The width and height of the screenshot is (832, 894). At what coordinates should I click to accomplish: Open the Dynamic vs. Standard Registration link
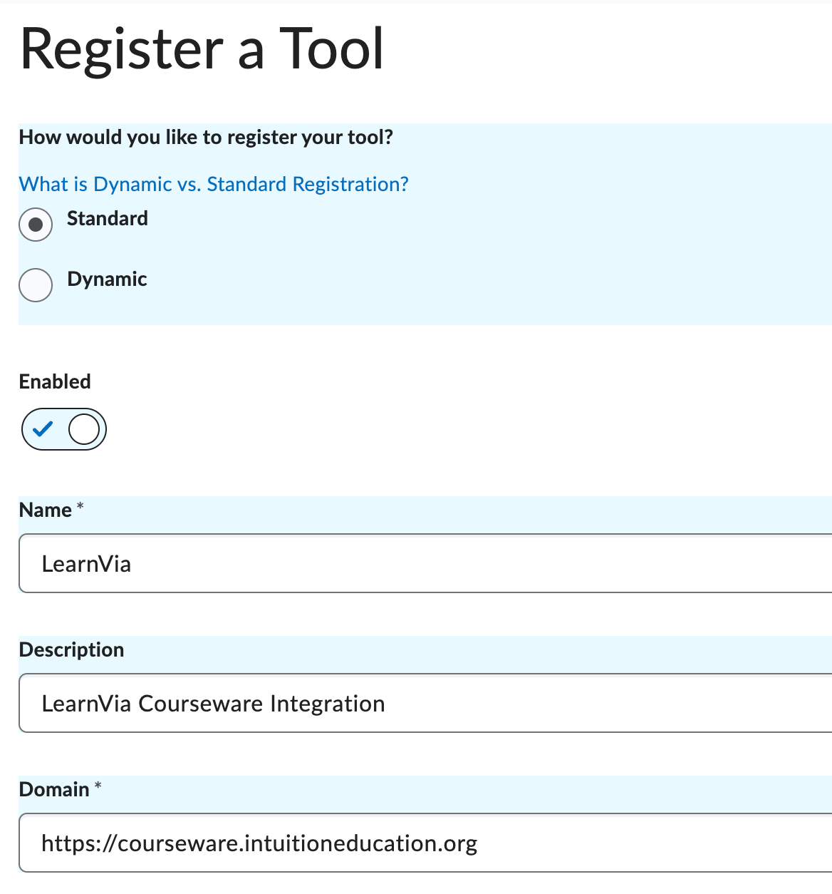214,184
